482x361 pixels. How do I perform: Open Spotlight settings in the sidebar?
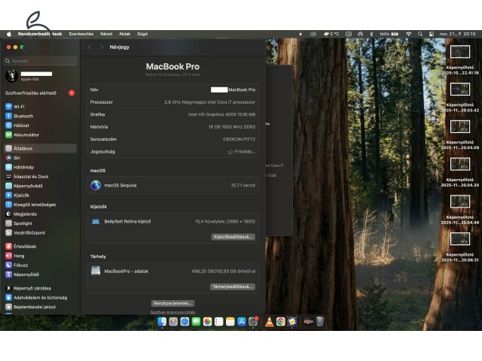coord(18,223)
